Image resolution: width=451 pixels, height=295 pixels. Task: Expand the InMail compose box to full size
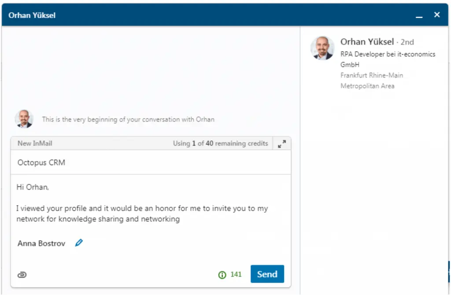[282, 144]
